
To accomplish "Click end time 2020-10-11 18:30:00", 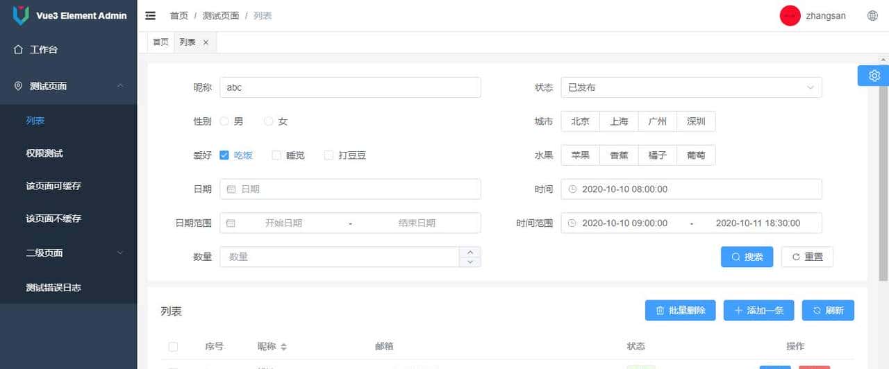I will click(x=758, y=223).
